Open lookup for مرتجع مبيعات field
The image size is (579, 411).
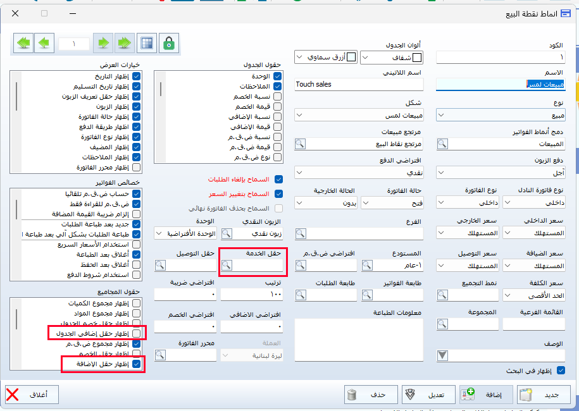[301, 144]
